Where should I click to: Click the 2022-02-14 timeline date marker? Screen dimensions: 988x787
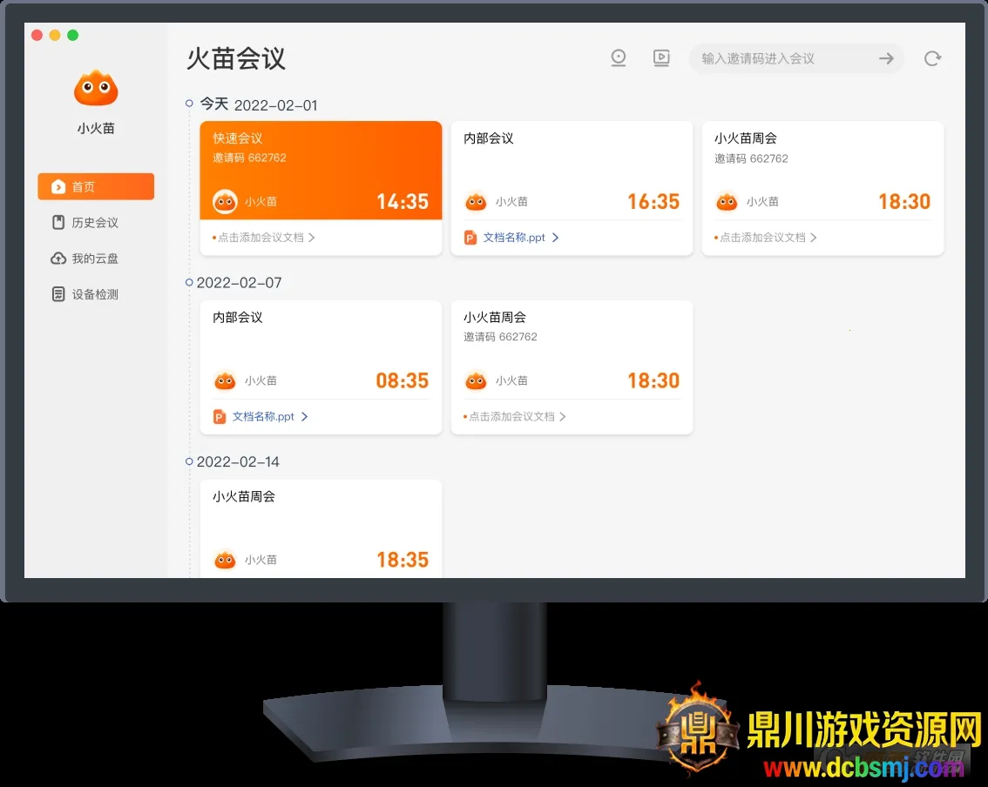point(189,461)
